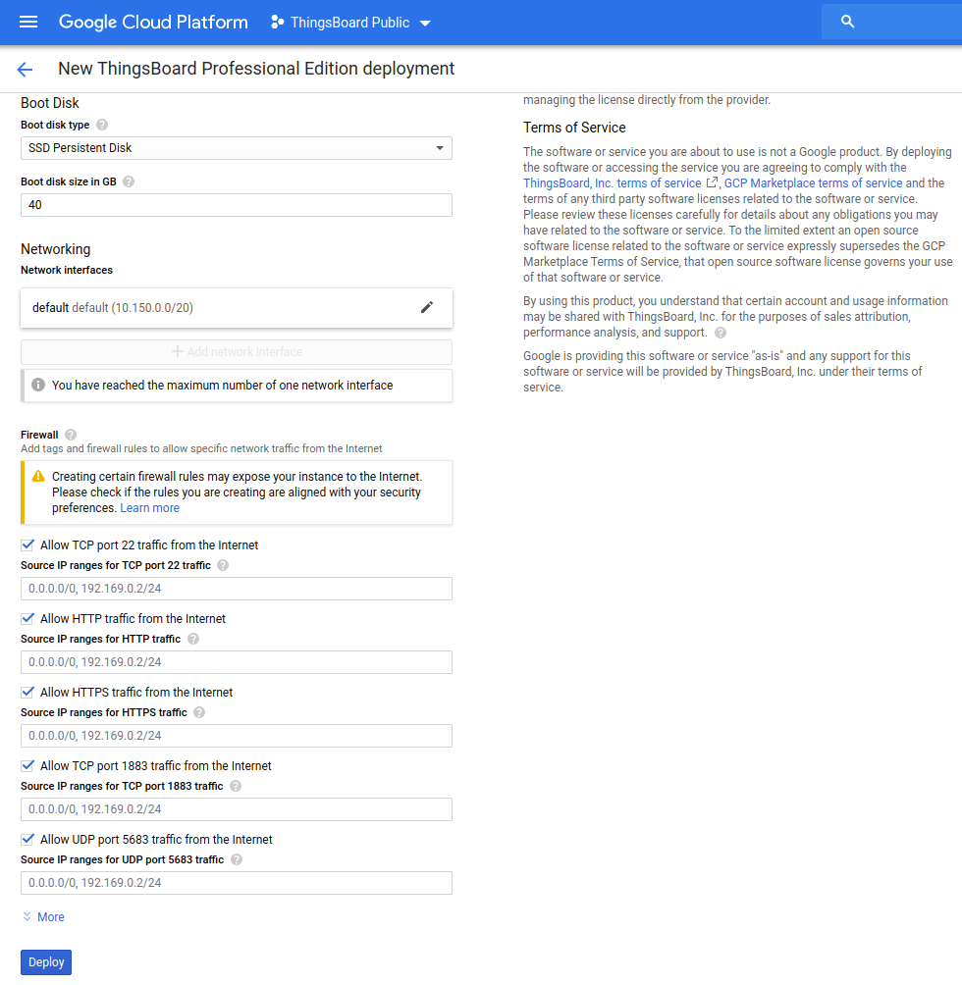Click the Terms of Service heading
The height and width of the screenshot is (985, 962).
point(574,128)
